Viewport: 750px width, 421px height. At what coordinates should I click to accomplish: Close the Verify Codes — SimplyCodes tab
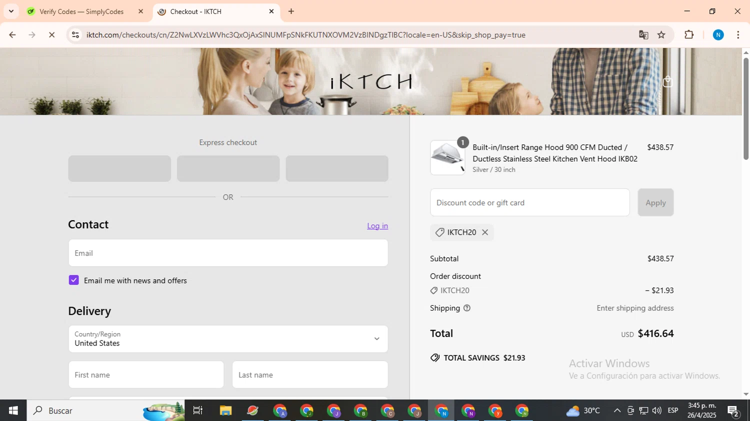click(140, 11)
